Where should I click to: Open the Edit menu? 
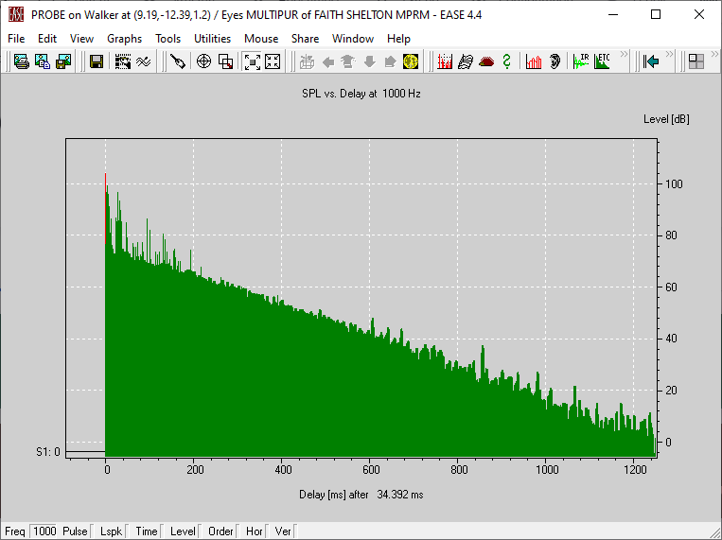point(47,39)
